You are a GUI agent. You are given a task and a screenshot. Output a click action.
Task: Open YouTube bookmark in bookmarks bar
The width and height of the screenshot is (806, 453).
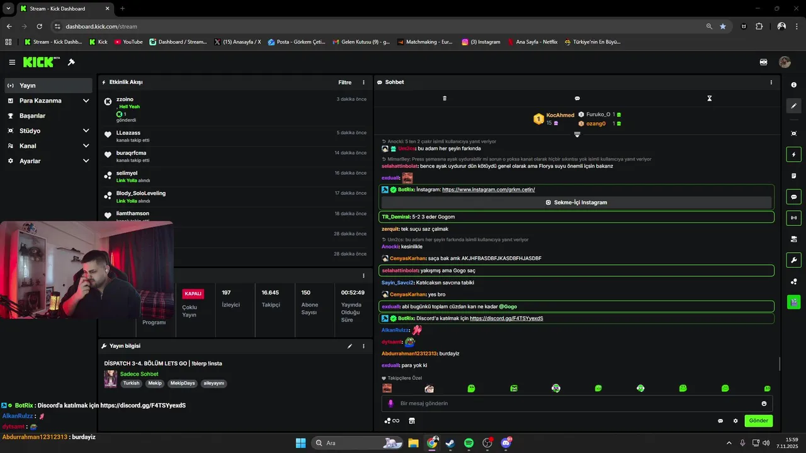128,42
